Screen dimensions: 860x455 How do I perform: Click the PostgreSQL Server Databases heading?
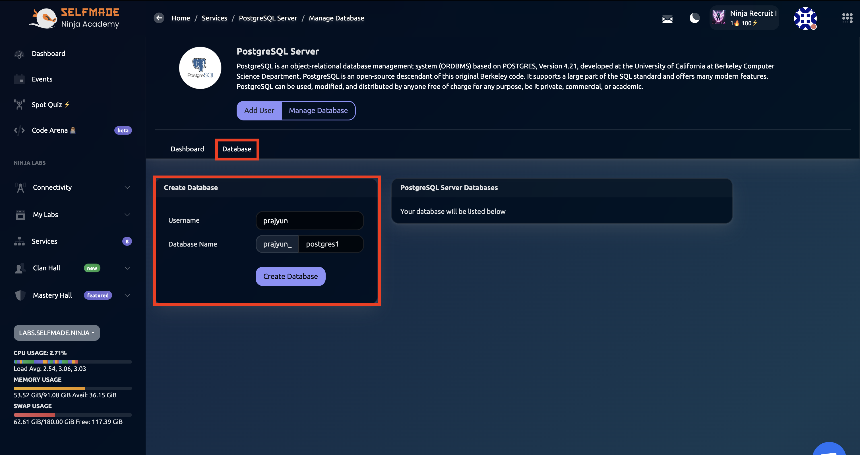449,188
